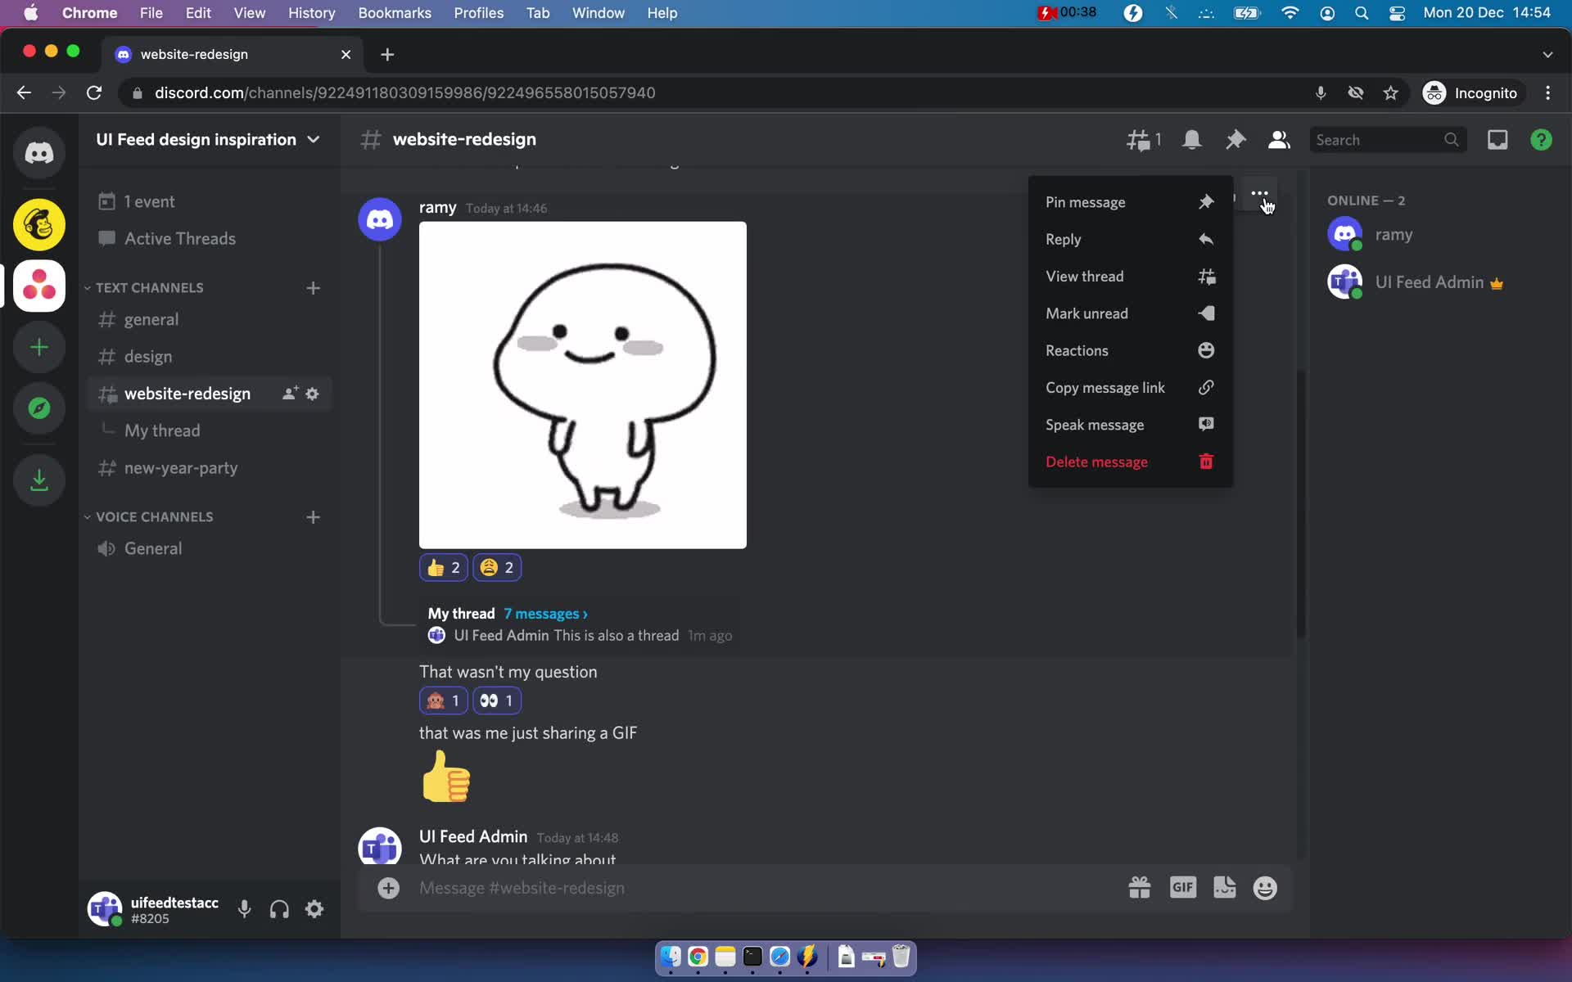Select the emoji icon in message bar
This screenshot has height=982, width=1572.
pyautogui.click(x=1265, y=887)
